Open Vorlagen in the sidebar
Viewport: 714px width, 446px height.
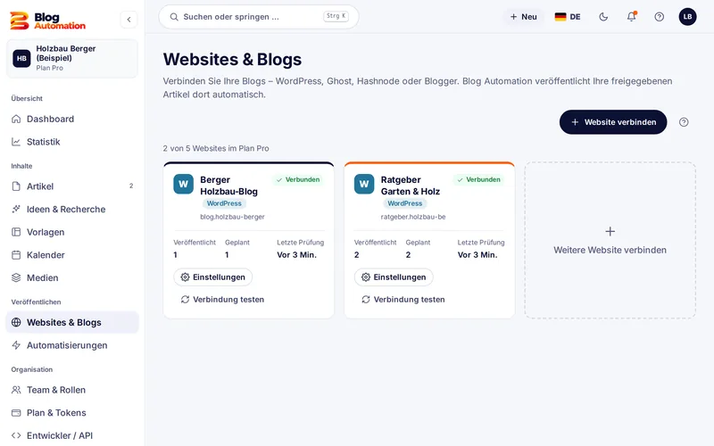[72, 232]
